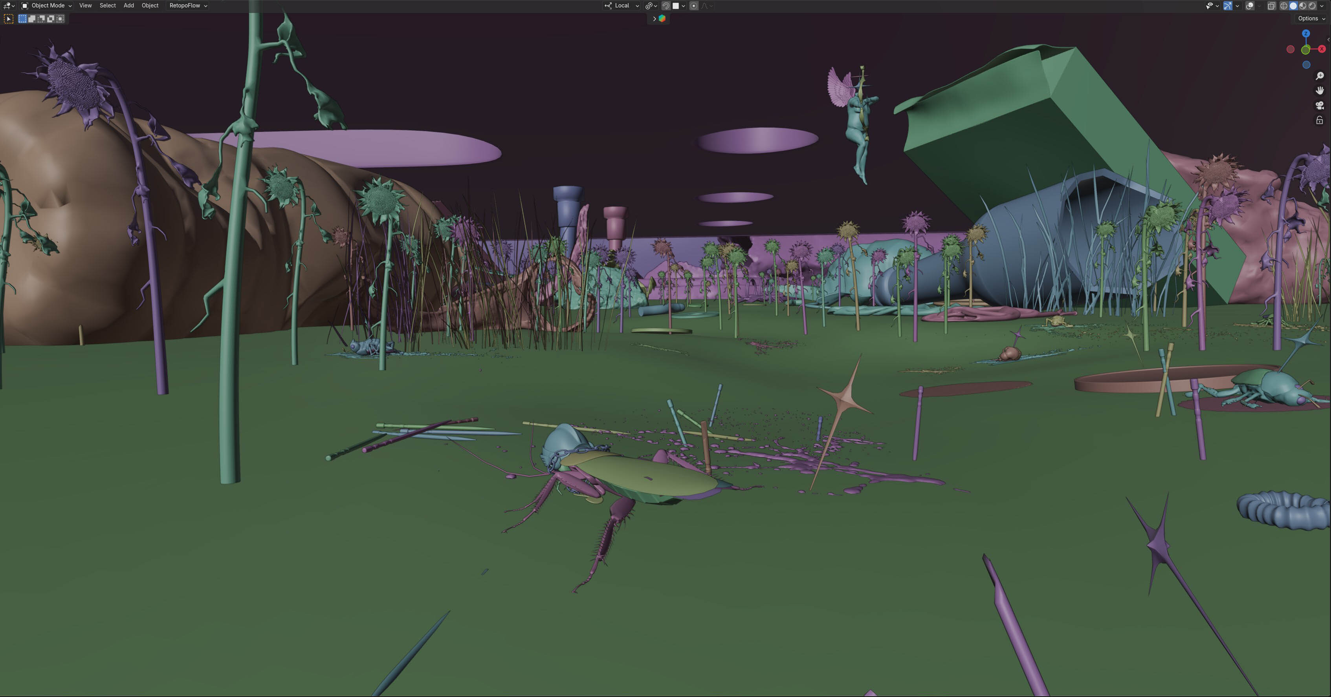Toggle proportional editing
This screenshot has width=1331, height=697.
(x=694, y=5)
